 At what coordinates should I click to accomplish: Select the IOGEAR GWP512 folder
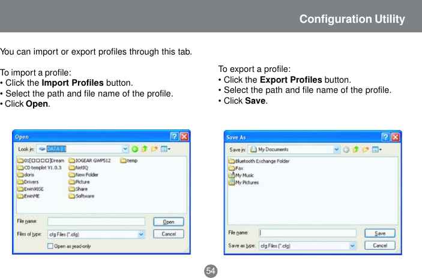tap(89, 161)
